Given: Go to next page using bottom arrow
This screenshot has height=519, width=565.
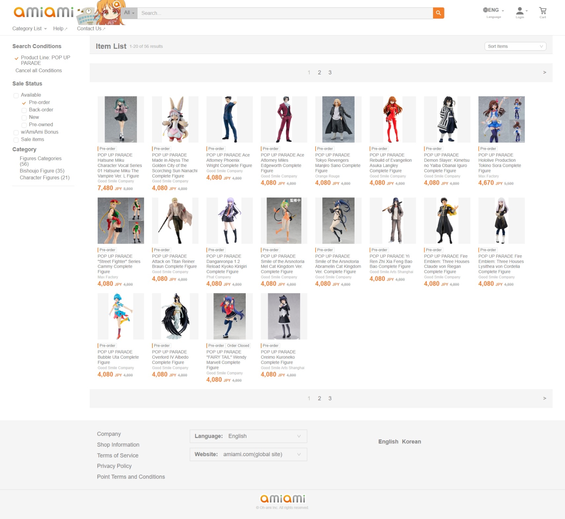Looking at the screenshot, I should pyautogui.click(x=545, y=398).
